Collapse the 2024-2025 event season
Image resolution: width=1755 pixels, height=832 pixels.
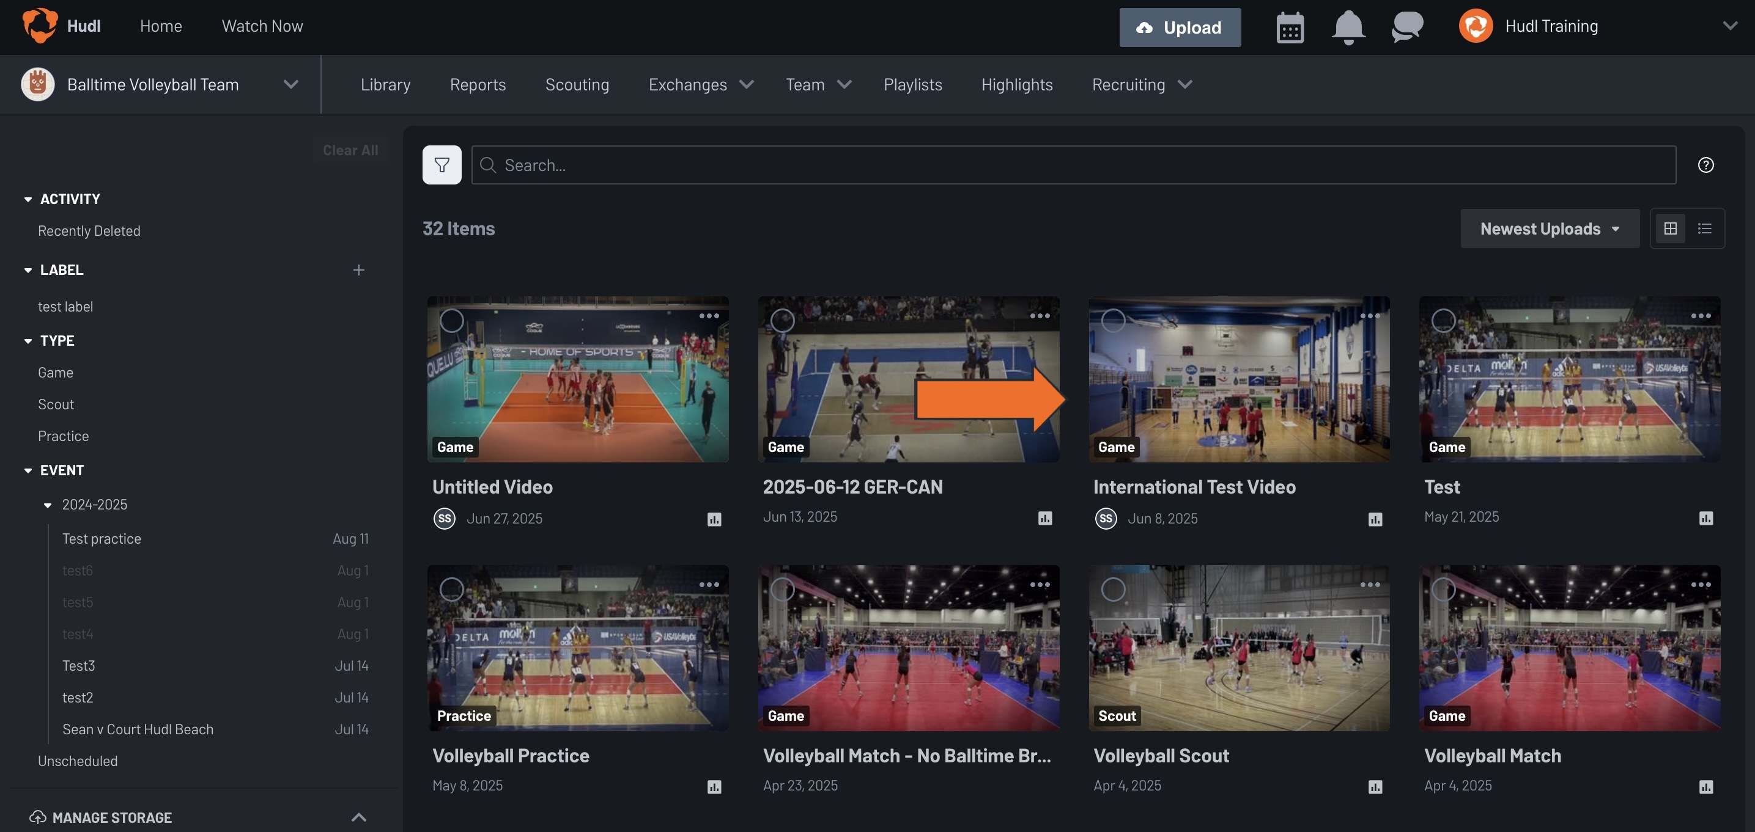click(48, 505)
